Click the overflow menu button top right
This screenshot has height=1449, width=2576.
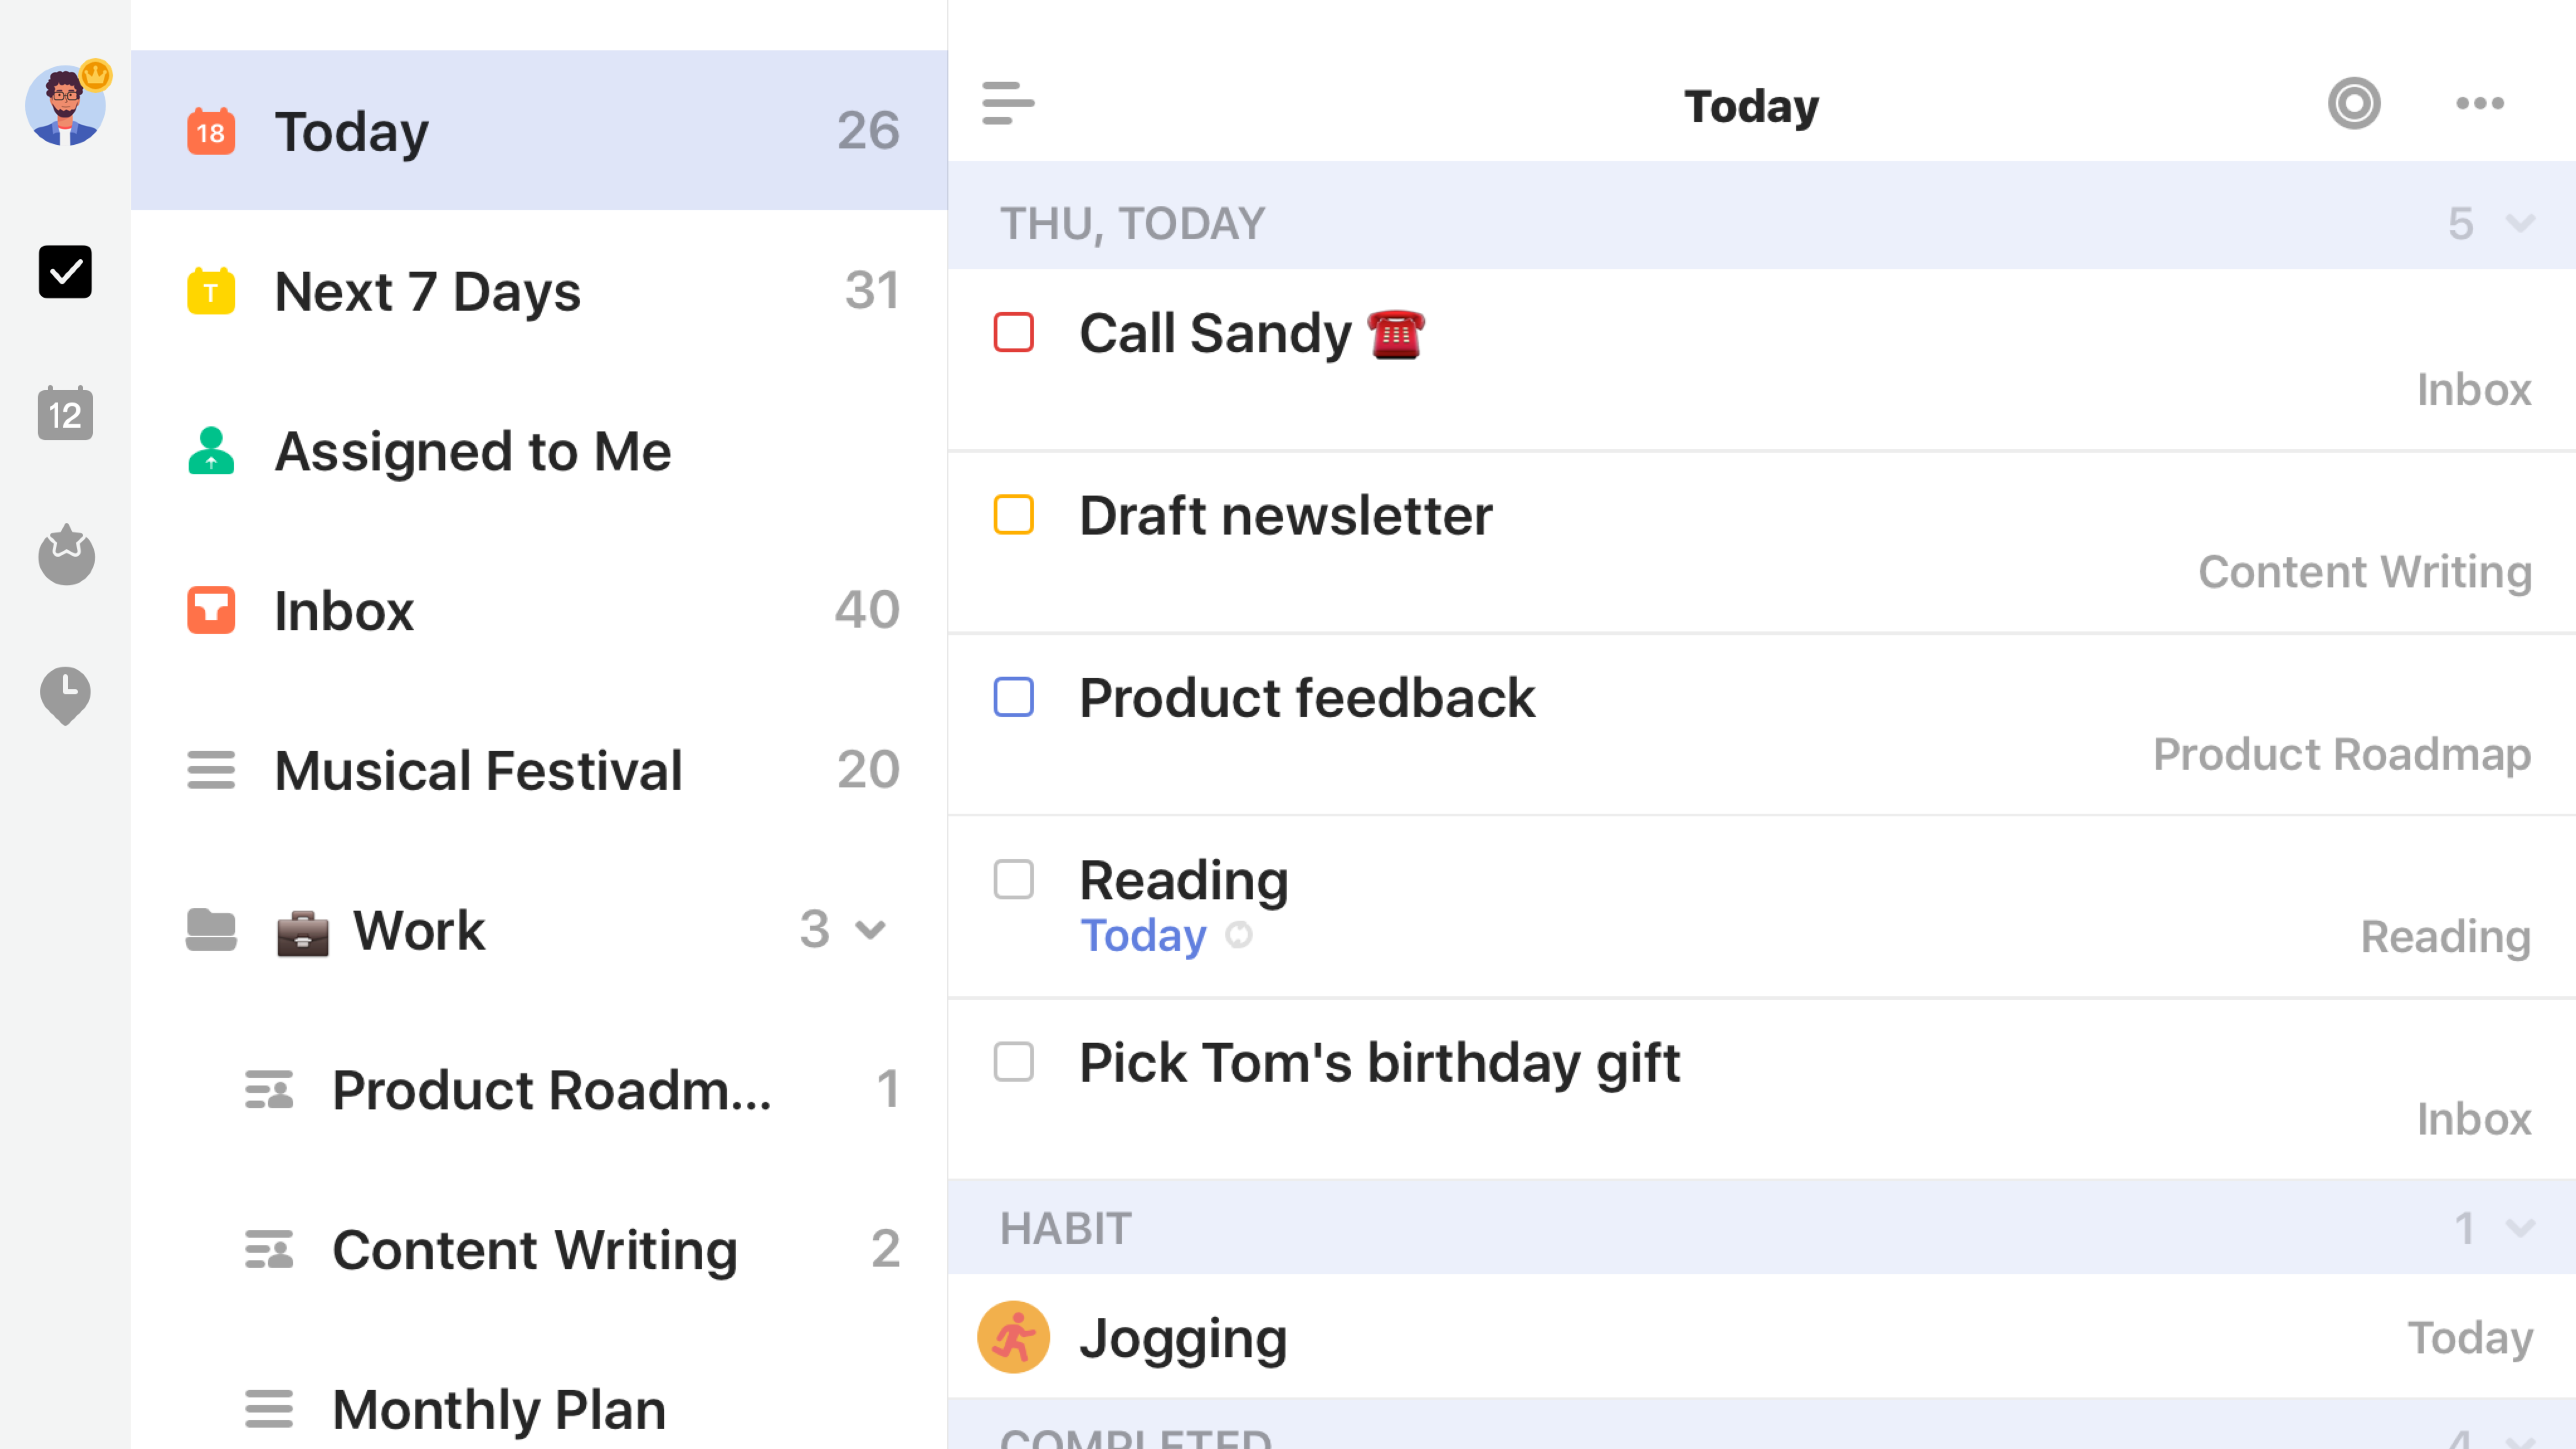[2479, 104]
